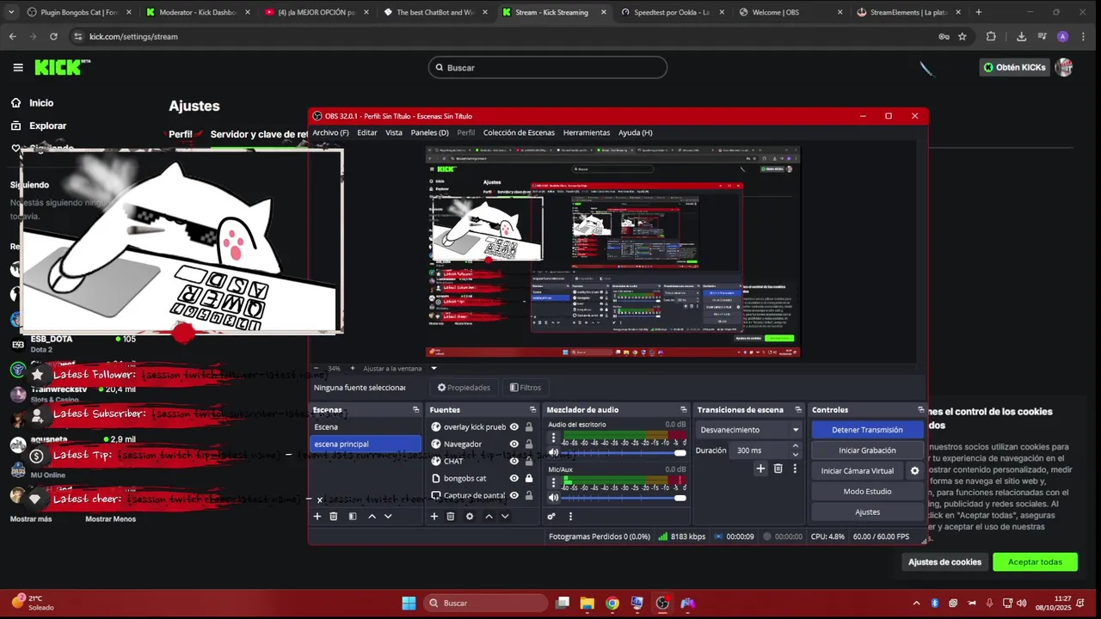Enable Modo Estudio button
The width and height of the screenshot is (1101, 619).
click(x=867, y=492)
